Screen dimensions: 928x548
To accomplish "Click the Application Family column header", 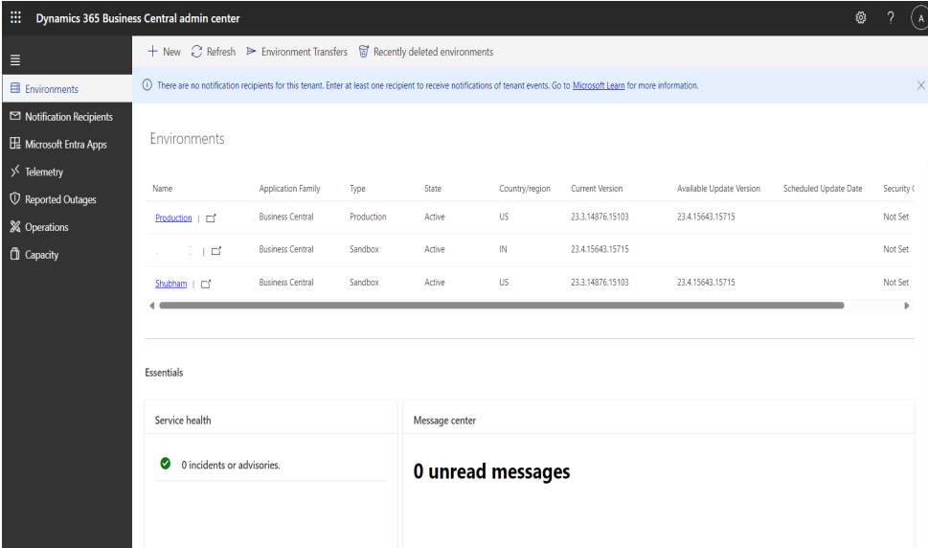I will coord(289,188).
